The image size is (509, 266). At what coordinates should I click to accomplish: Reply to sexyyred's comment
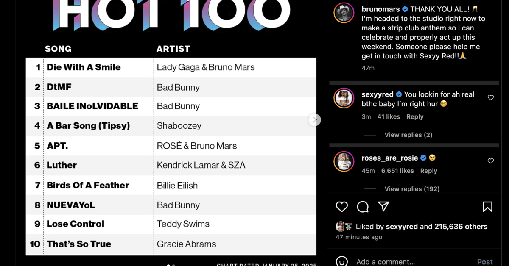[415, 116]
